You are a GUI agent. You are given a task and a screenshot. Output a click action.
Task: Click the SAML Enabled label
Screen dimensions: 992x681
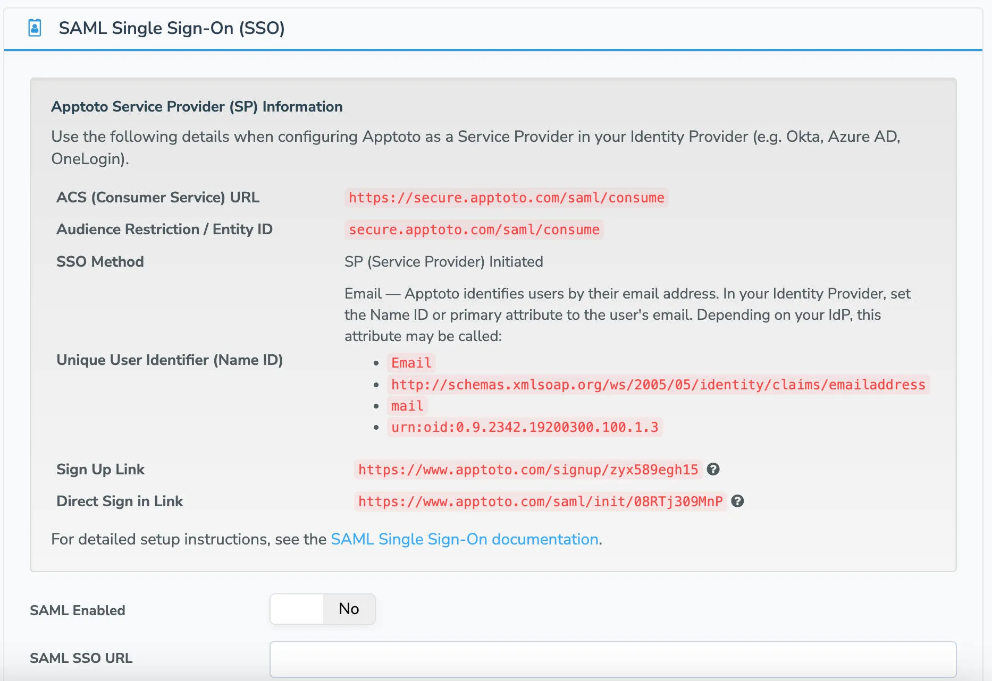tap(78, 610)
